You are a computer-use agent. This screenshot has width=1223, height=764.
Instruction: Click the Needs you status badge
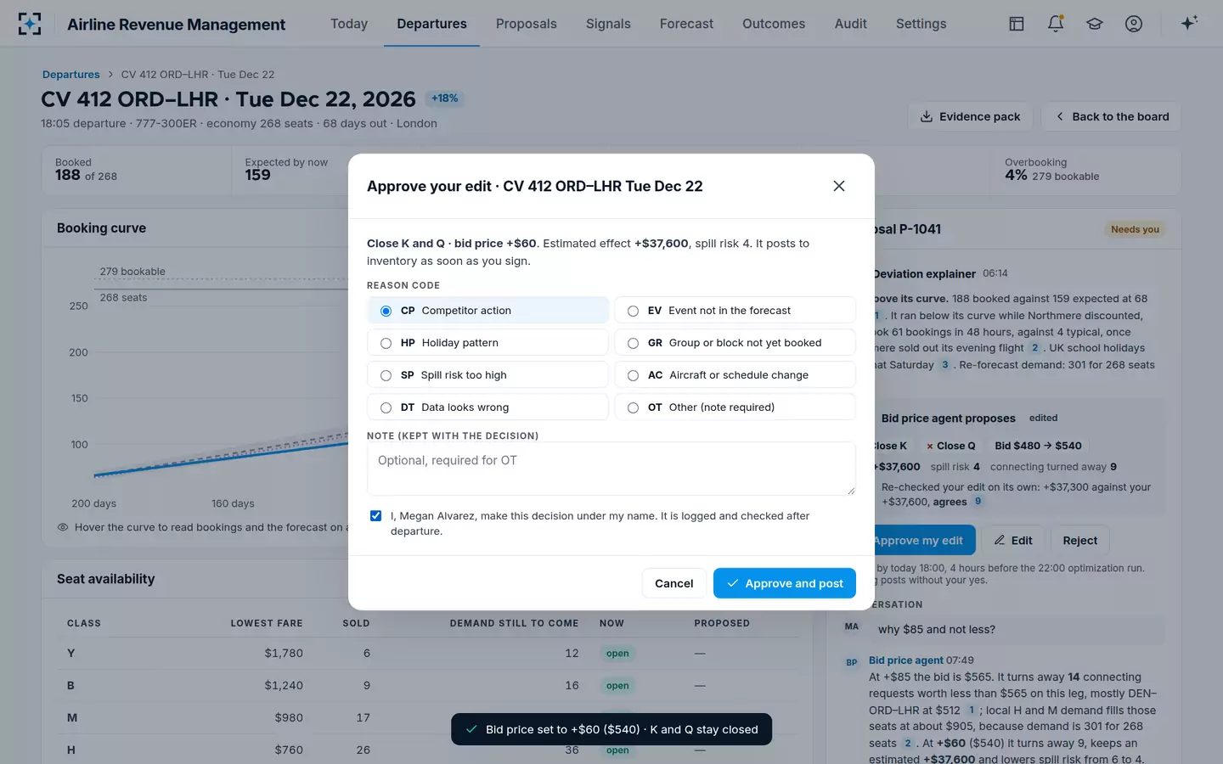tap(1135, 229)
